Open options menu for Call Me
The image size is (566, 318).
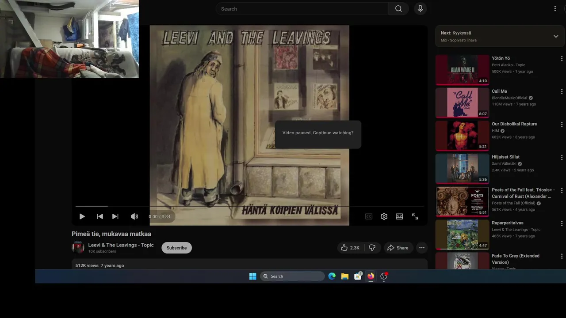[x=562, y=92]
